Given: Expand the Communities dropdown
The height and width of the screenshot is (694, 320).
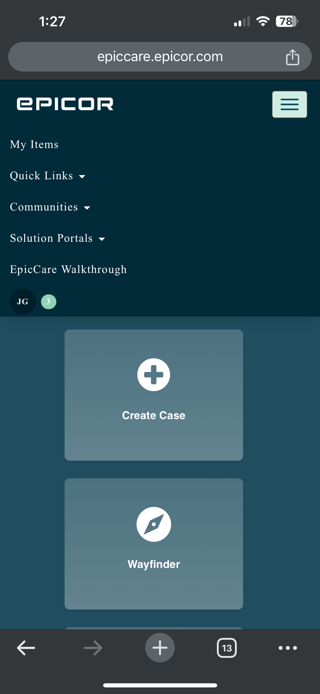Looking at the screenshot, I should pos(50,207).
